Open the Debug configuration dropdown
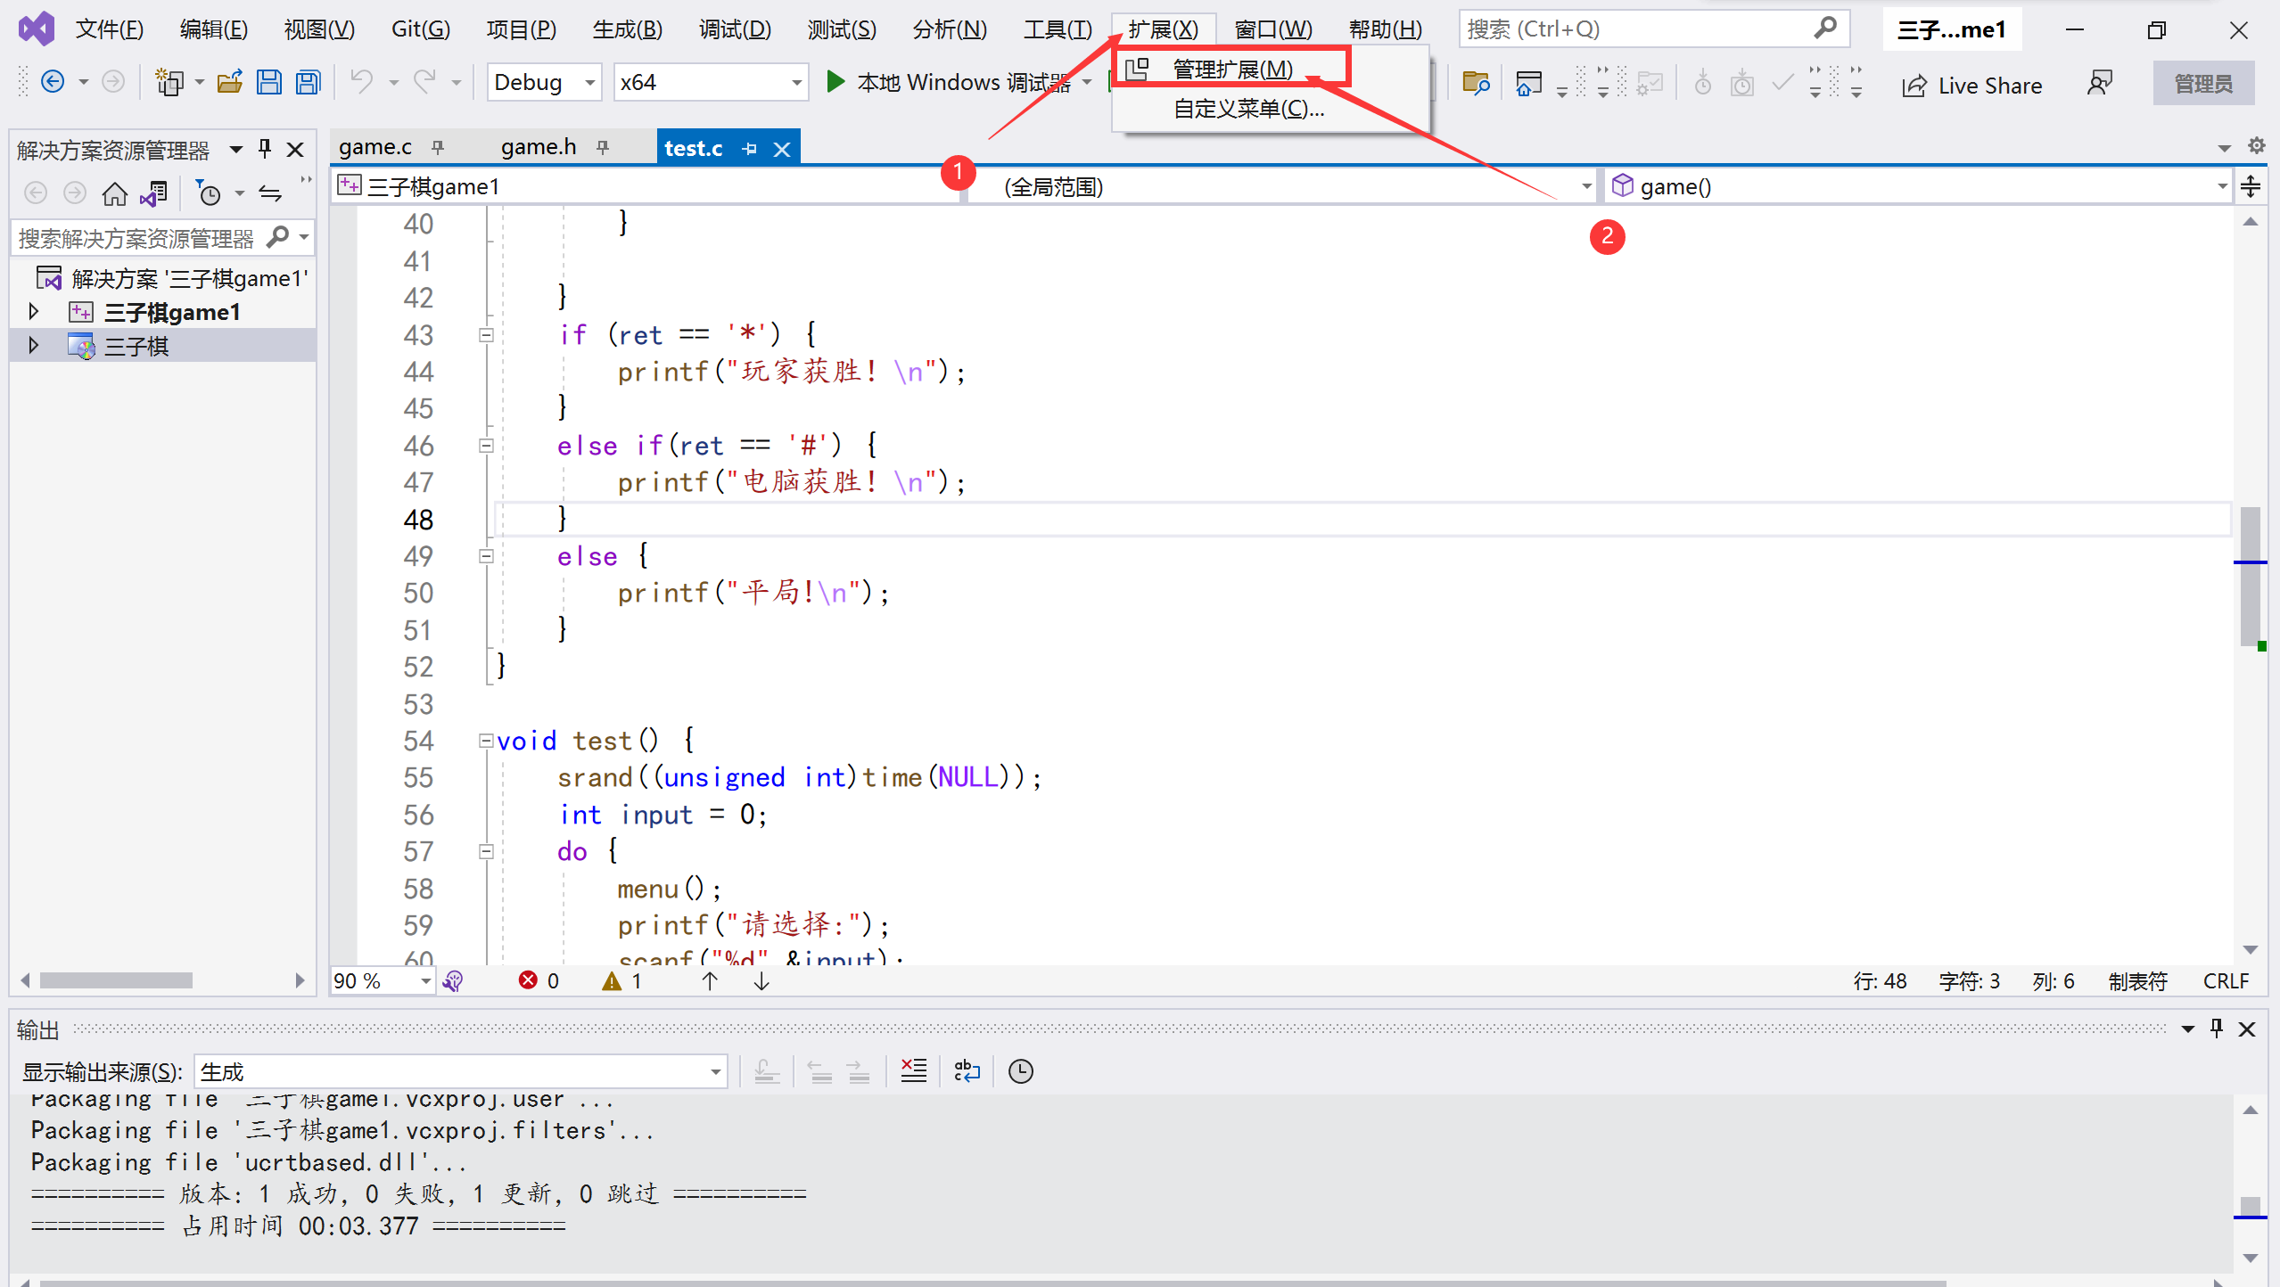The height and width of the screenshot is (1287, 2280). [x=589, y=83]
